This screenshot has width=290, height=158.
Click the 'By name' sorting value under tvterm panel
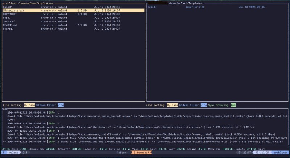tap(29, 105)
